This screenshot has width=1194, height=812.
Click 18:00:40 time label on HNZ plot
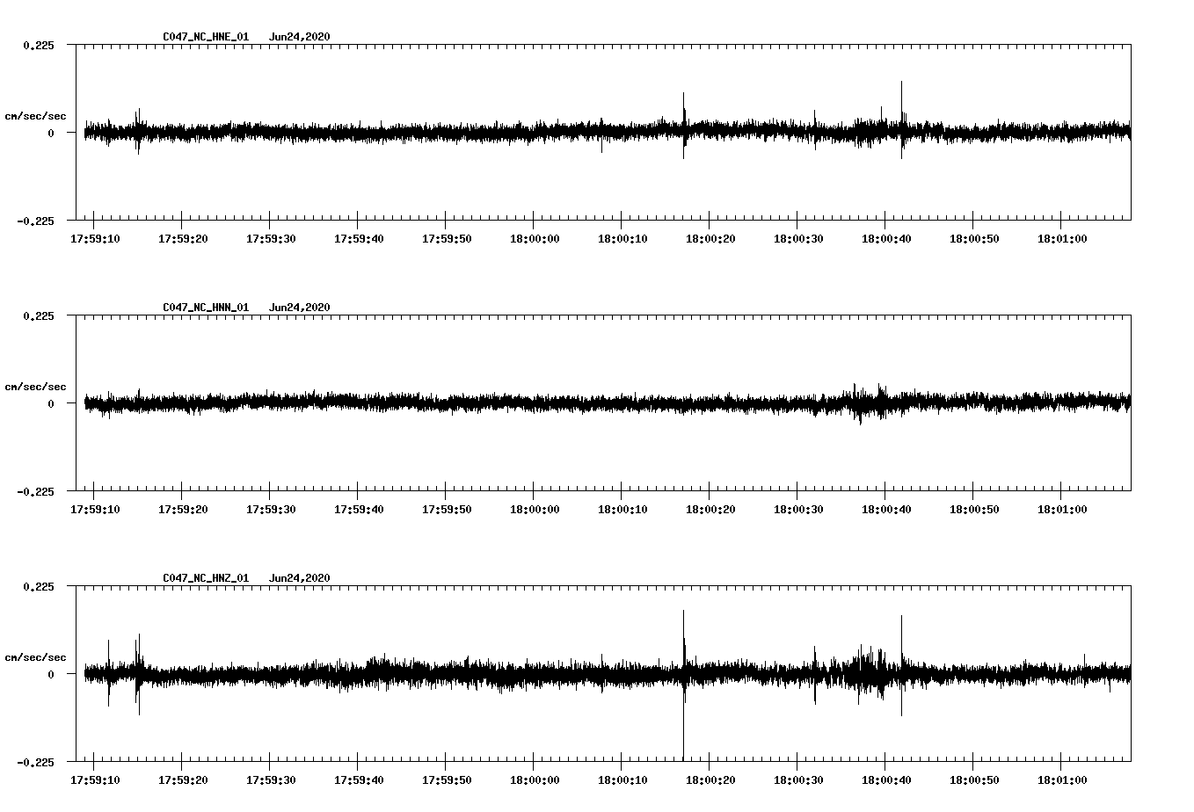click(x=886, y=780)
